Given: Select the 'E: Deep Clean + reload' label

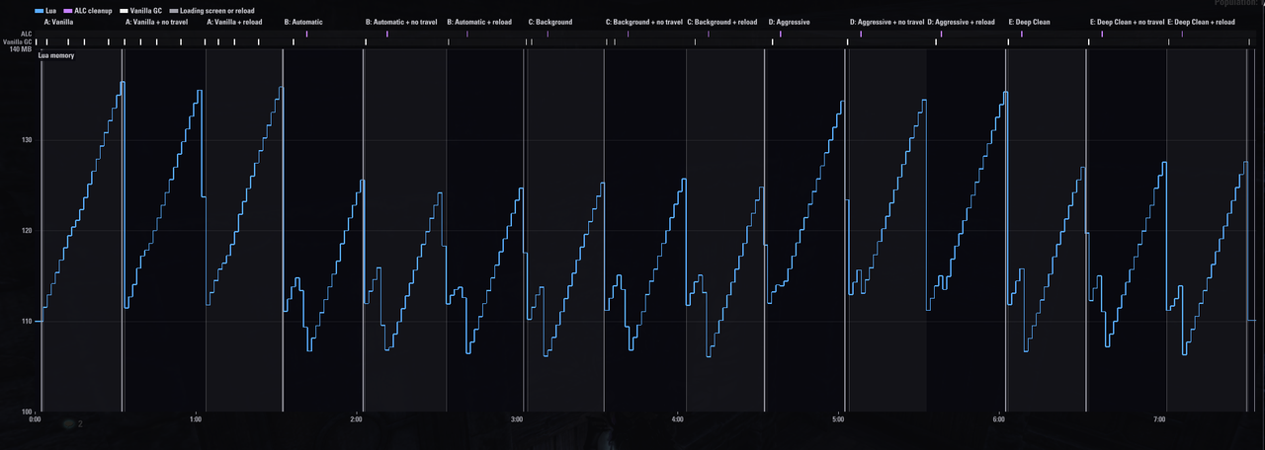Looking at the screenshot, I should pyautogui.click(x=1203, y=21).
